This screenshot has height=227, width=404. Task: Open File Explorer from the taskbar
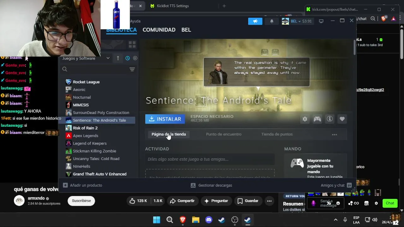[196, 220]
